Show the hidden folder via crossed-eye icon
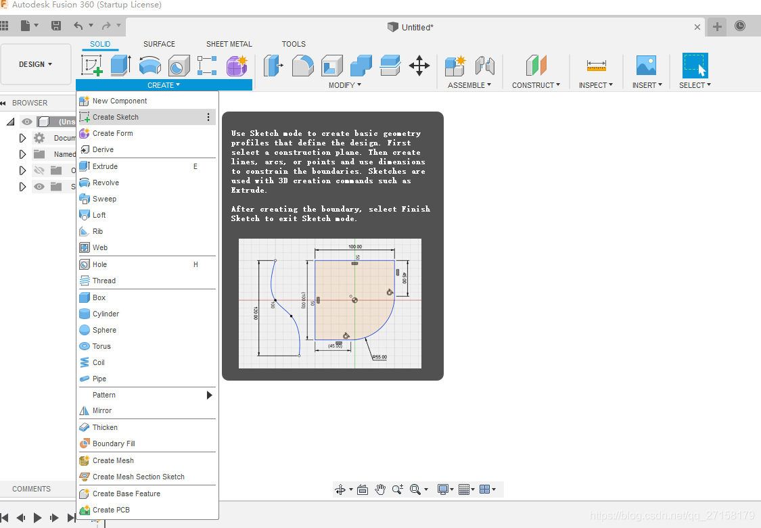This screenshot has width=761, height=528. 39,170
